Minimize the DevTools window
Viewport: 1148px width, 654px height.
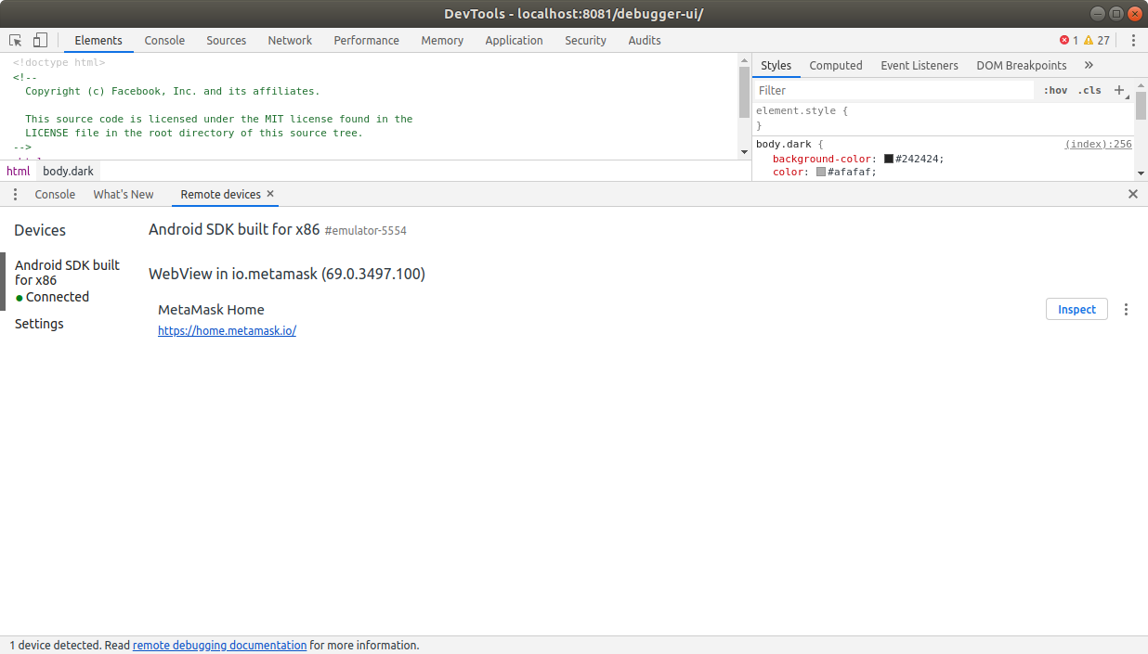[1099, 13]
